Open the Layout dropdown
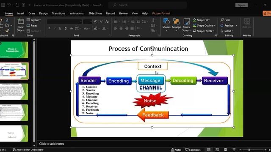This screenshot has height=152, width=271. tap(34, 20)
